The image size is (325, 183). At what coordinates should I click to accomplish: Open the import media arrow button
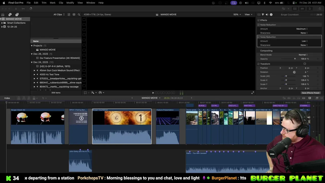[x=16, y=8]
